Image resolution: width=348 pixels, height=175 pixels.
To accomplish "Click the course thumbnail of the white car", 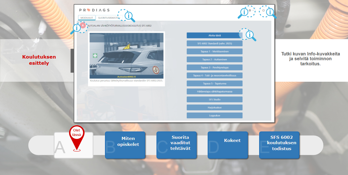I will (126, 56).
